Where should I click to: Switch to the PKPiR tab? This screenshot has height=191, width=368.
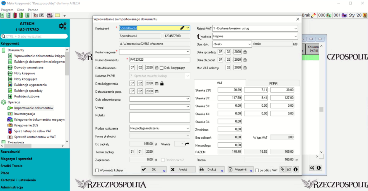click(x=273, y=83)
